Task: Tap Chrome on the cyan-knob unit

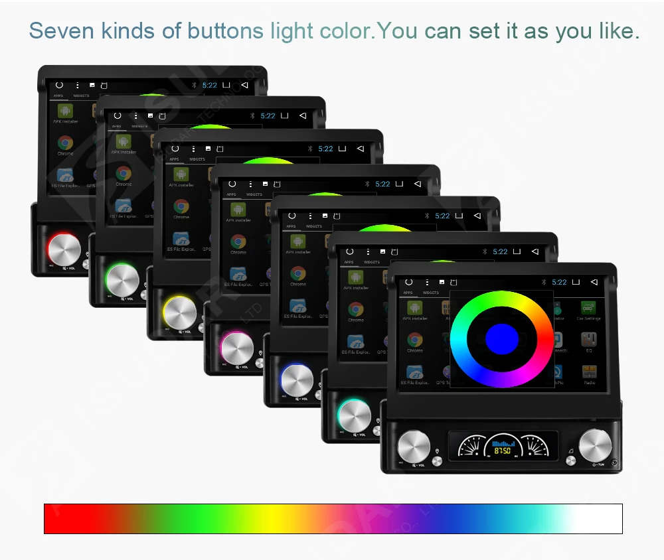Action: click(x=356, y=312)
